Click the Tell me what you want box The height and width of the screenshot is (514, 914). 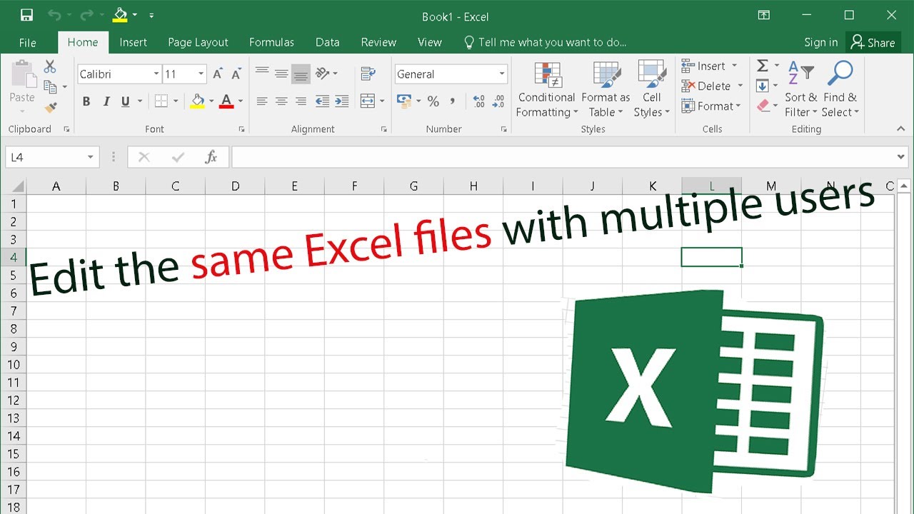[x=545, y=42]
